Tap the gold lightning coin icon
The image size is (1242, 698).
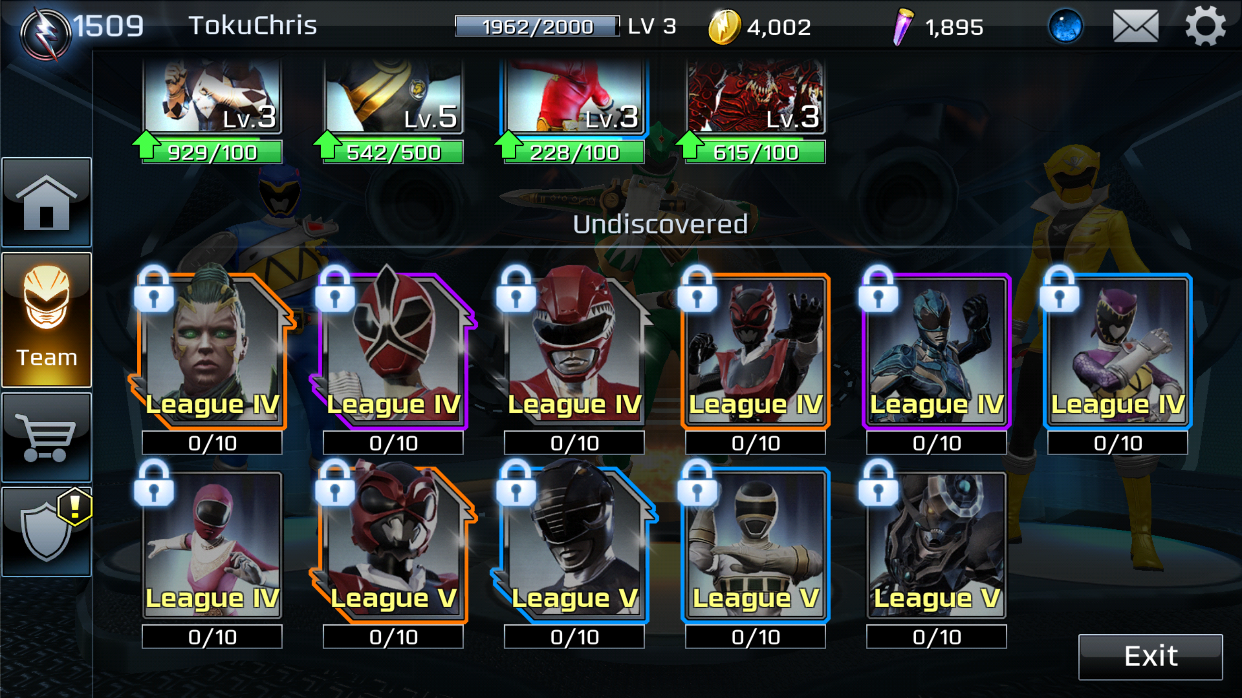[x=724, y=27]
